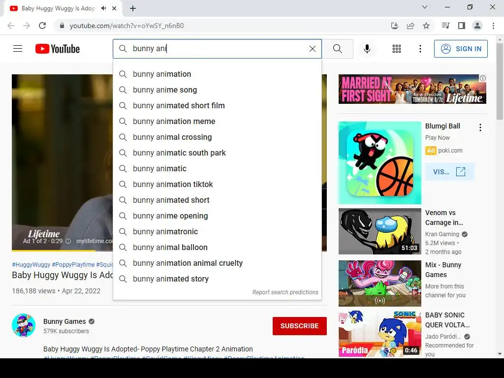Close the Baby Huggy Wuggy tab
The height and width of the screenshot is (378, 504).
pos(114,8)
